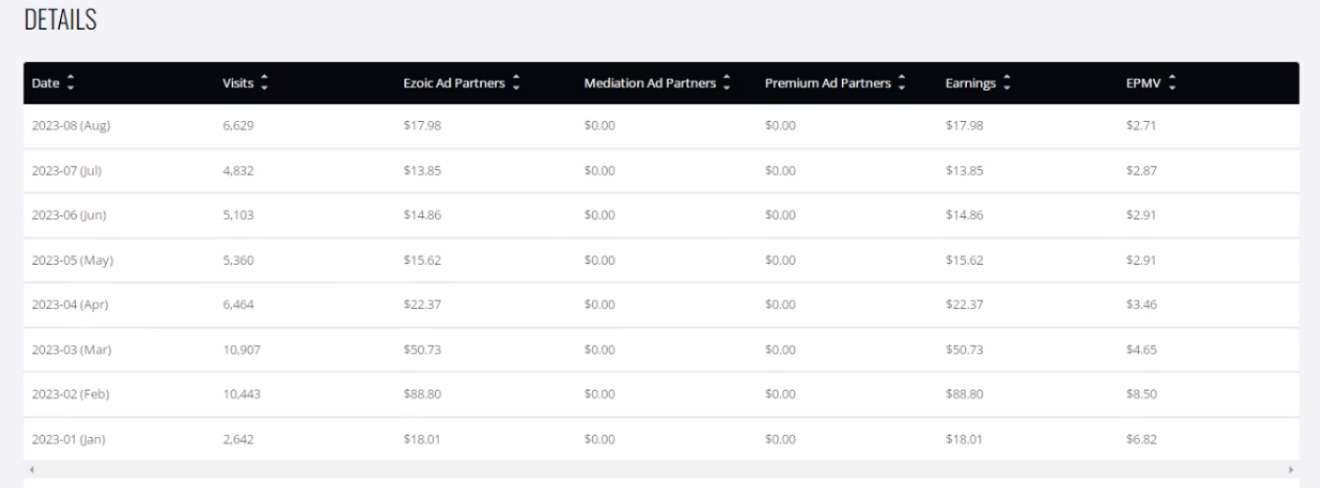Click sort arrows next to Visits
Viewport: 1320px width, 488px height.
[265, 84]
